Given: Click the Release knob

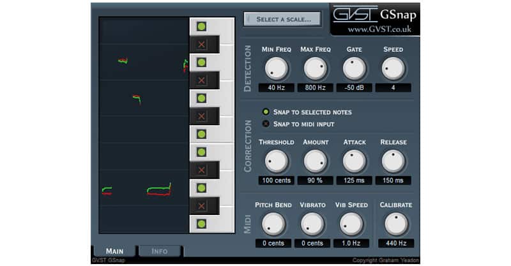Looking at the screenshot, I should (x=393, y=161).
